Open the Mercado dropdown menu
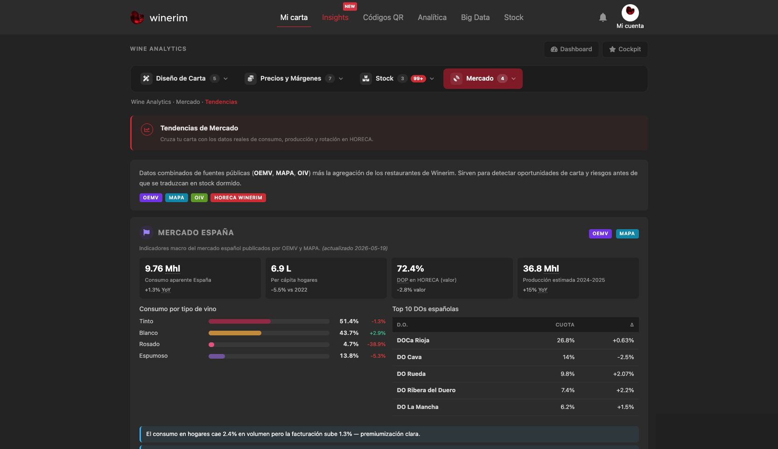This screenshot has height=449, width=778. [483, 78]
